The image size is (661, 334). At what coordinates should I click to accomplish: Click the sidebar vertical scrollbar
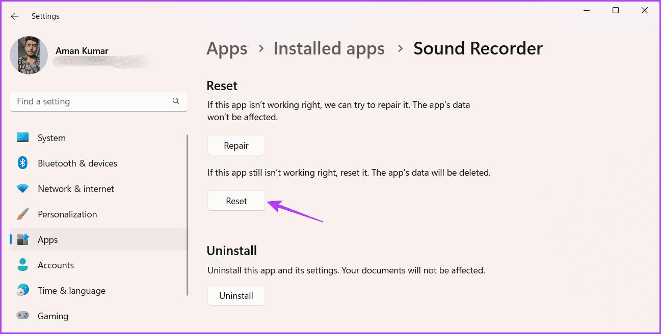(x=188, y=215)
